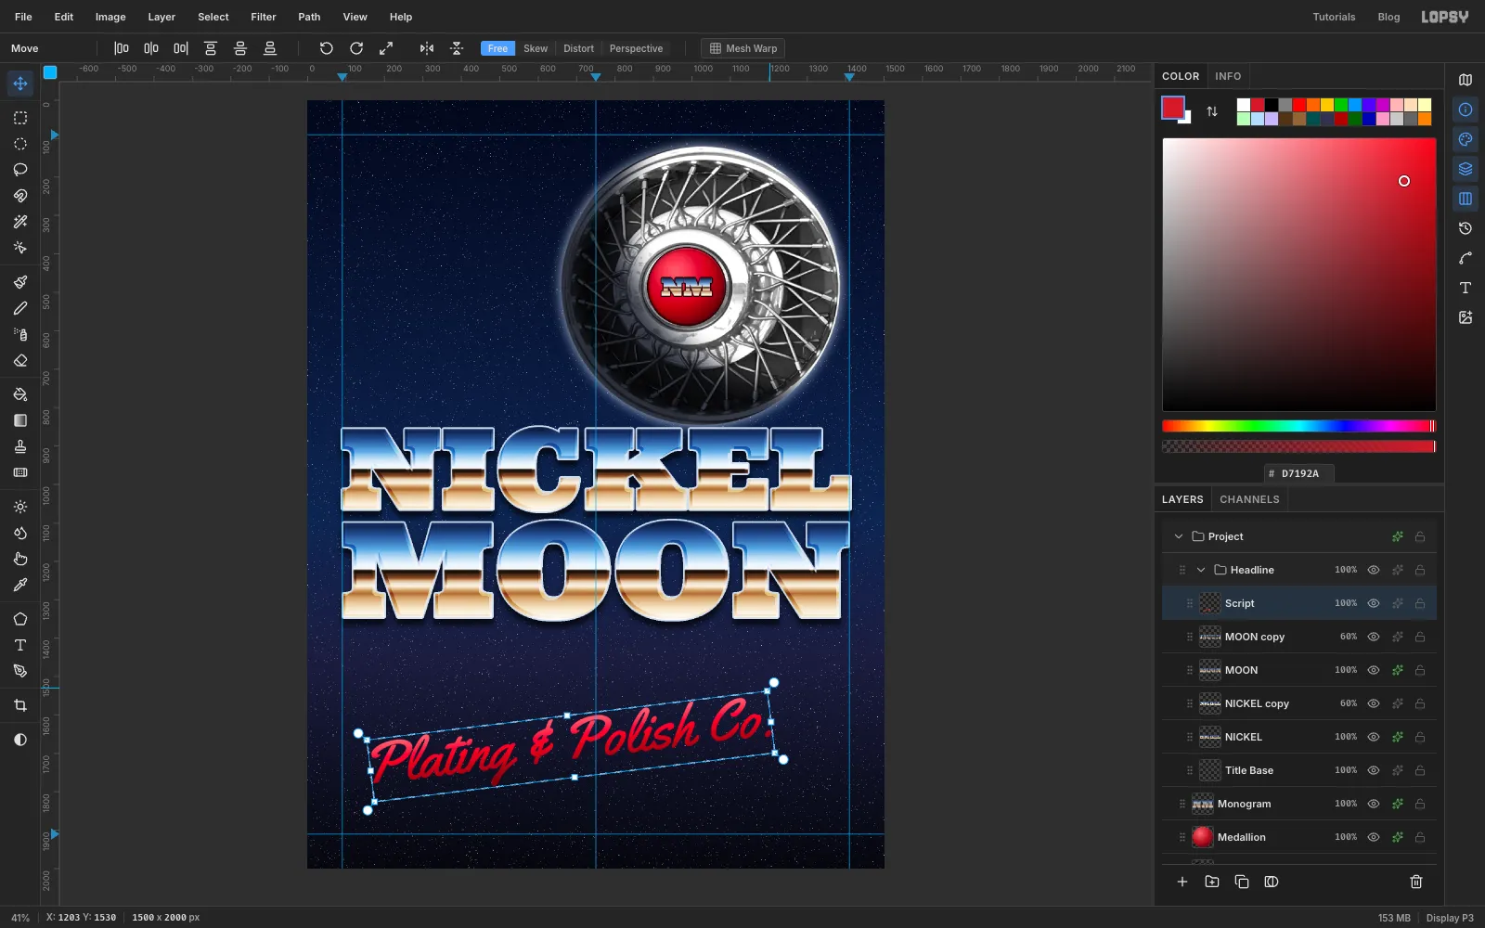Toggle visibility of the NICKEL layer
Image resolution: width=1485 pixels, height=928 pixels.
pos(1374,737)
